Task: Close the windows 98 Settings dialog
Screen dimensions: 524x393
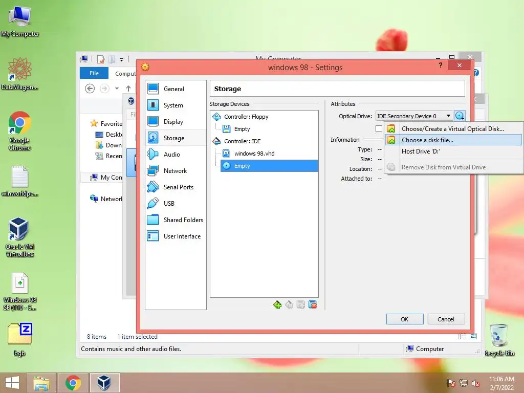Action: (x=460, y=65)
